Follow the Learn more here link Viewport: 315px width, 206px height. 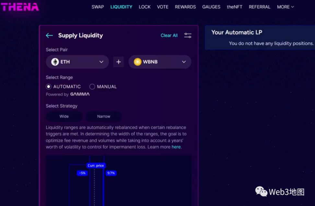[176, 147]
